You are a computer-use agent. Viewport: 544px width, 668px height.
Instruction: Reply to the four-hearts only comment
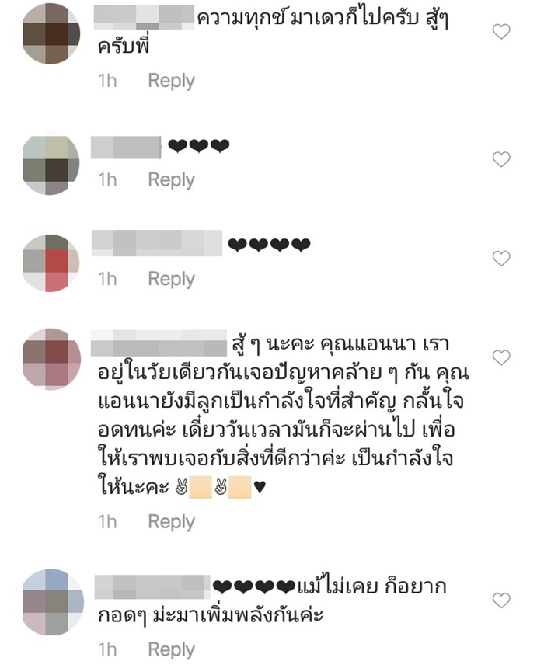(x=172, y=279)
